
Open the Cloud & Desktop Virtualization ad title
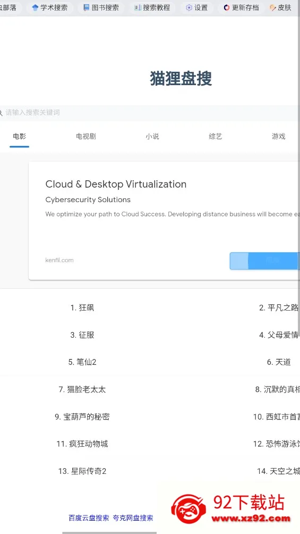coord(116,184)
